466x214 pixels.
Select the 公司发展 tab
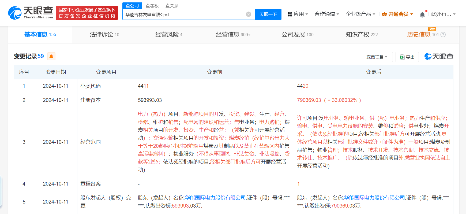[x=298, y=35]
